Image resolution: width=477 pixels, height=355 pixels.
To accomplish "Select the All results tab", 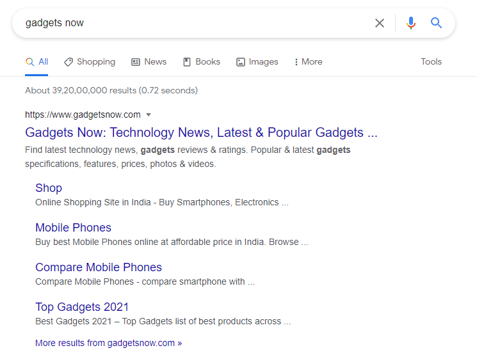I will coord(36,61).
